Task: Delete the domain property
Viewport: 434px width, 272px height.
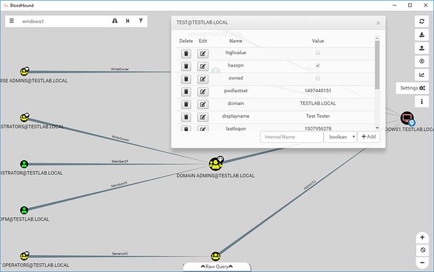Action: pyautogui.click(x=186, y=104)
